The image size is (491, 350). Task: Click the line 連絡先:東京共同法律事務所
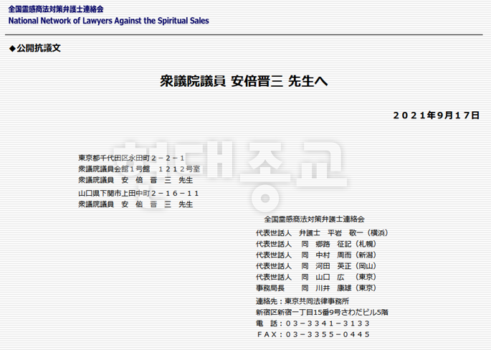coord(302,301)
